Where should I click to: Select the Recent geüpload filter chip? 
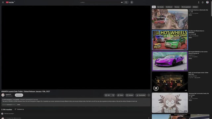tap(186, 7)
